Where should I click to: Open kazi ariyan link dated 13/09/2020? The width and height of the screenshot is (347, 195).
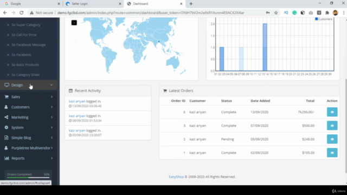(77, 101)
